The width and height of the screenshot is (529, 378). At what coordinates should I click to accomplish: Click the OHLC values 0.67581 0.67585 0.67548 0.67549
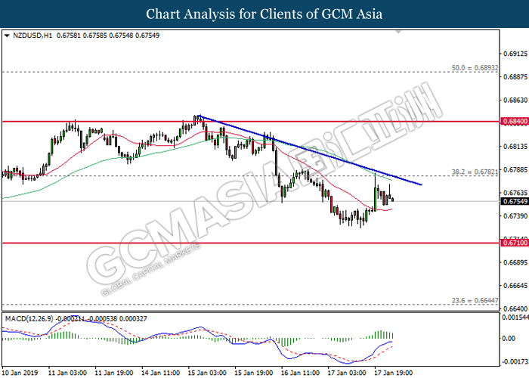(108, 36)
